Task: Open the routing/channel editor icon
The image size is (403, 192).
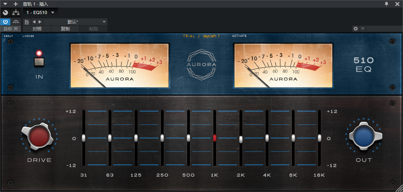Action: coord(16,12)
